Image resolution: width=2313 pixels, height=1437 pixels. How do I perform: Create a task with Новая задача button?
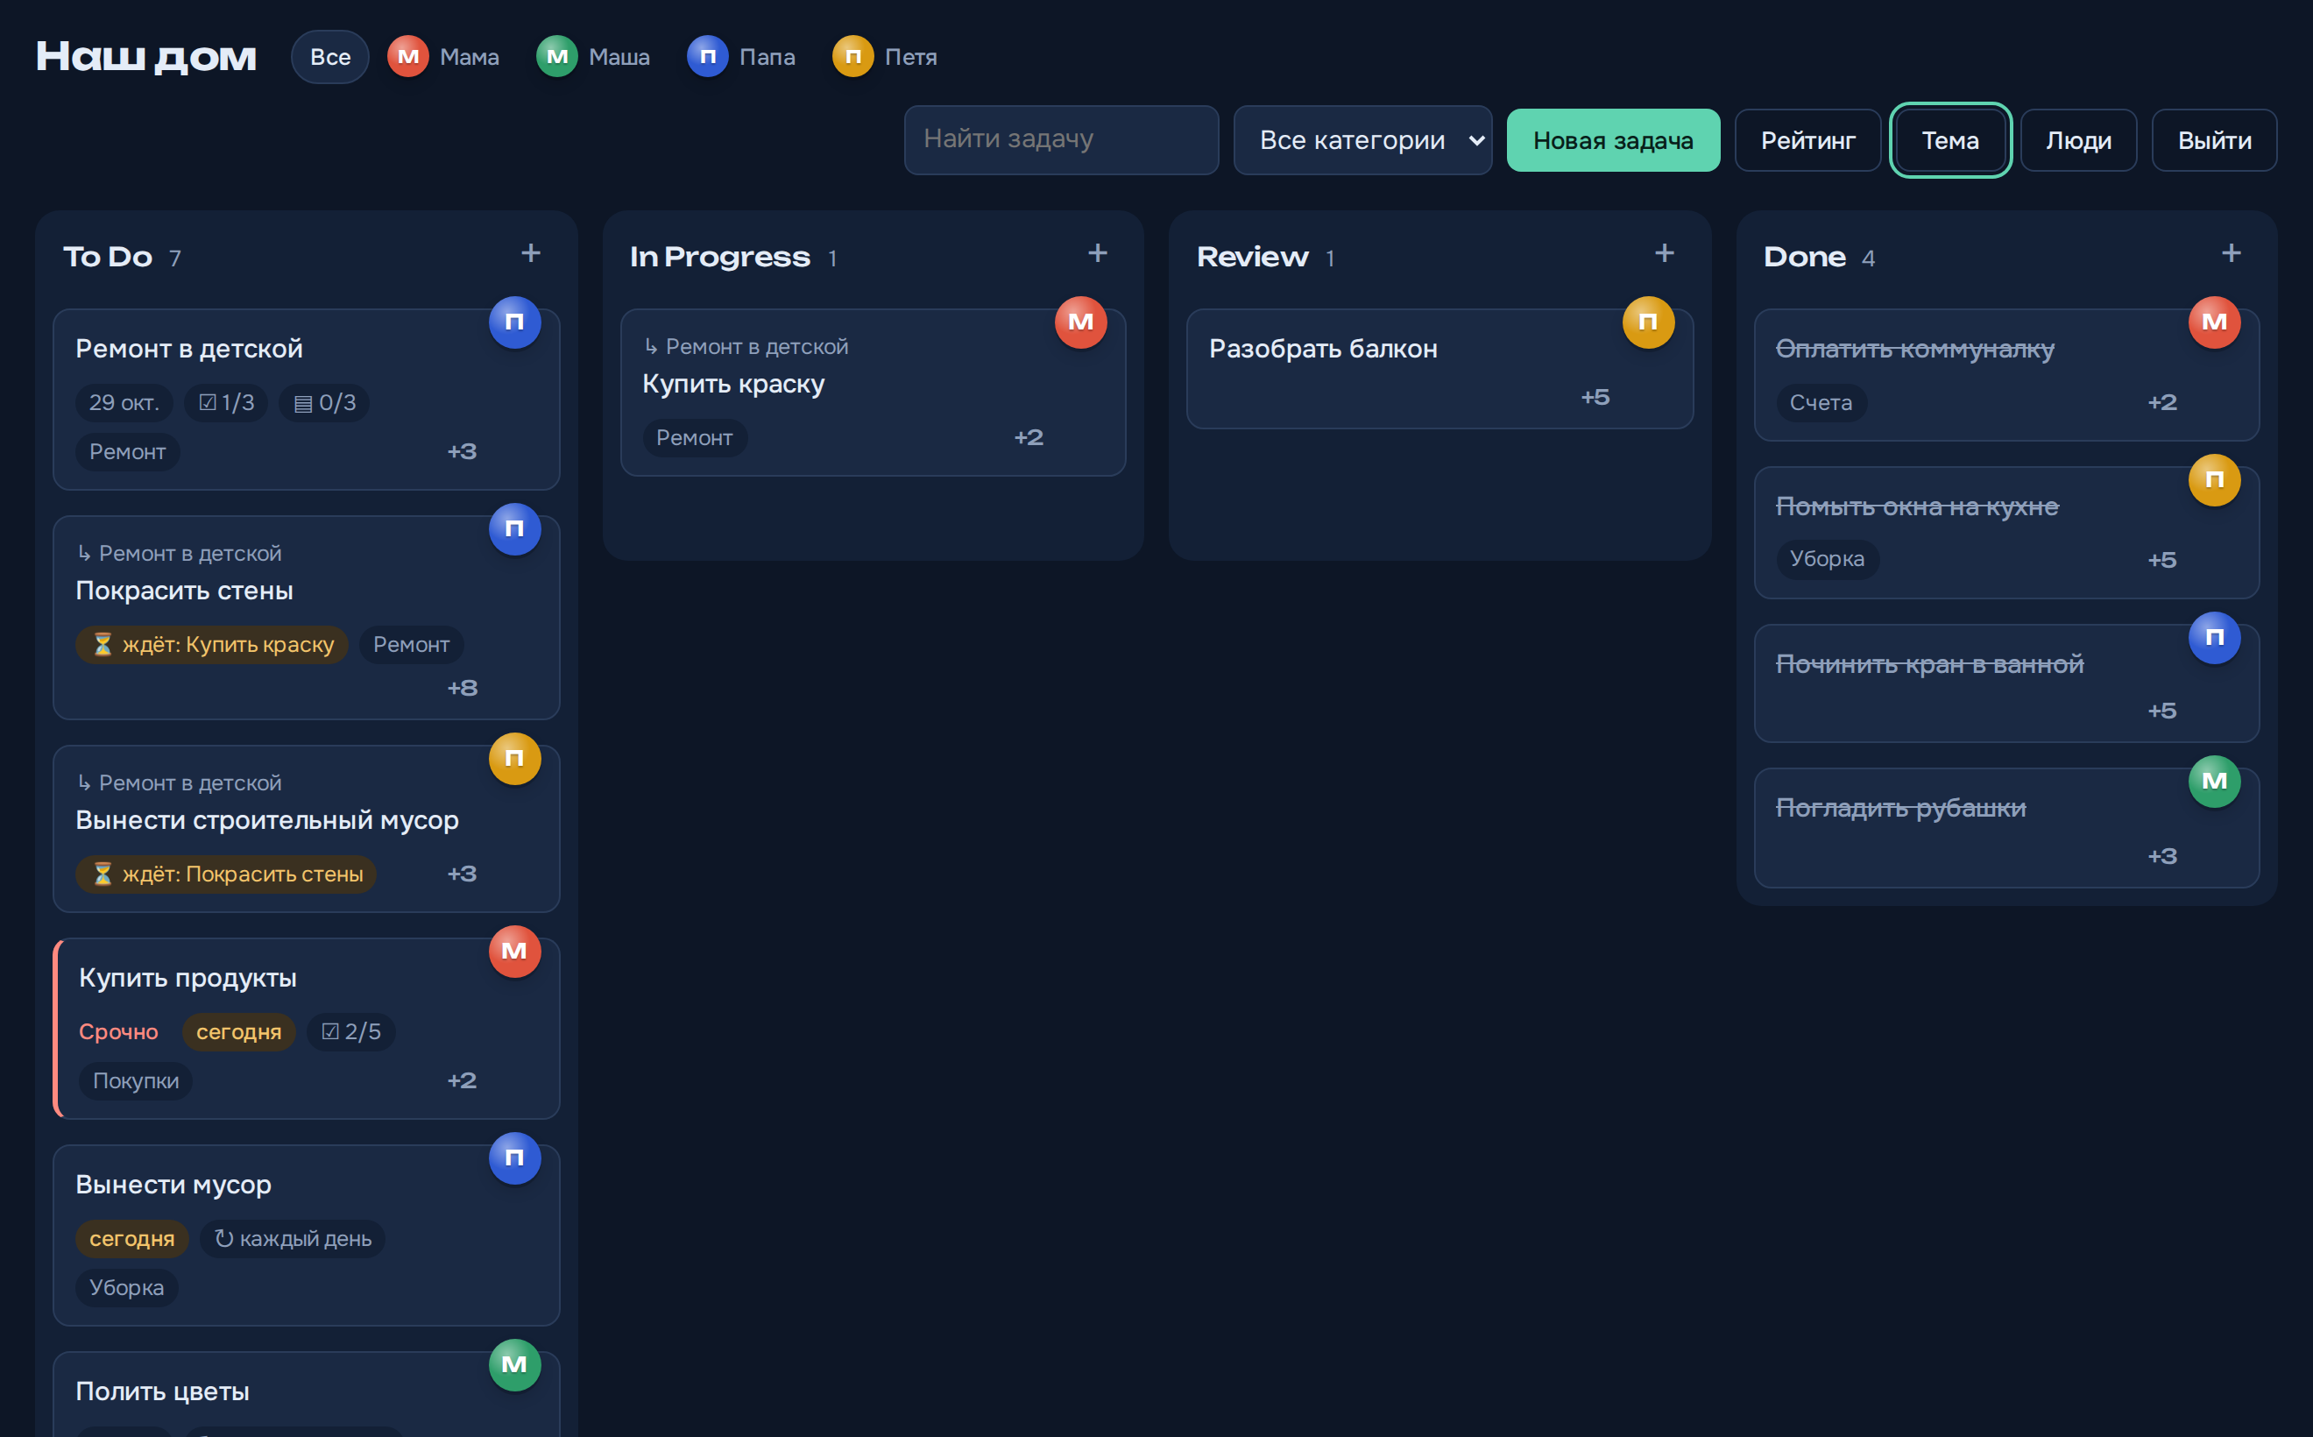(x=1613, y=141)
